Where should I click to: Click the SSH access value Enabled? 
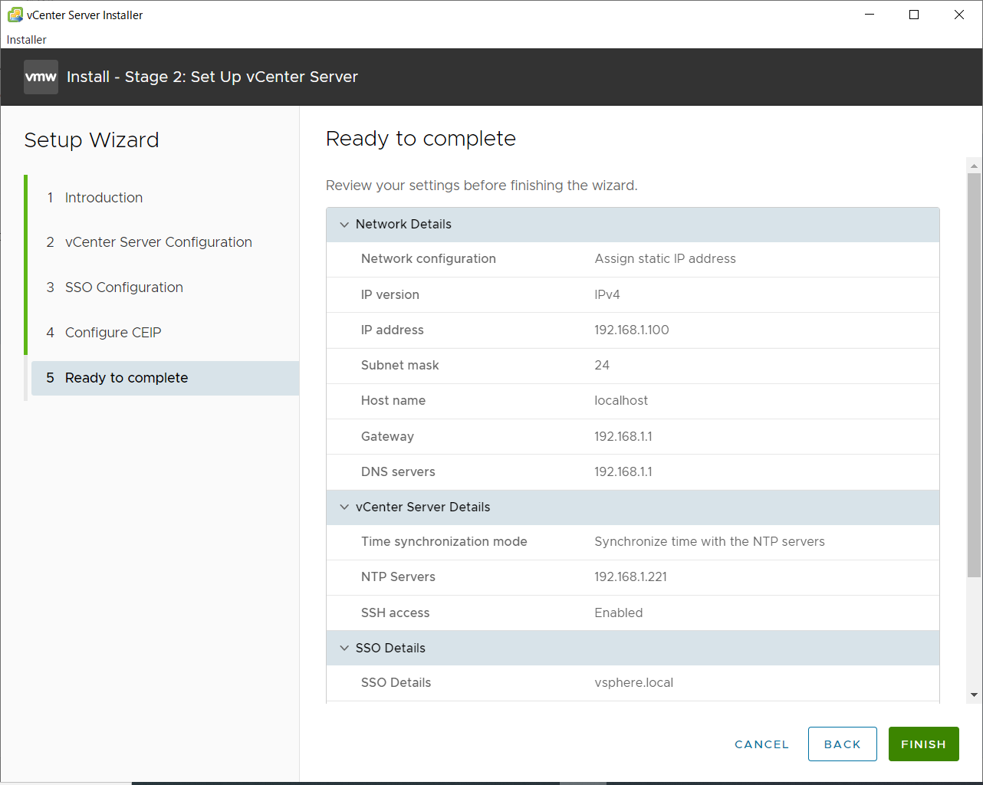pos(619,613)
